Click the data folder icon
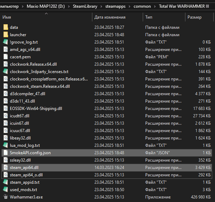This screenshot has width=215, height=202. pos(6,27)
